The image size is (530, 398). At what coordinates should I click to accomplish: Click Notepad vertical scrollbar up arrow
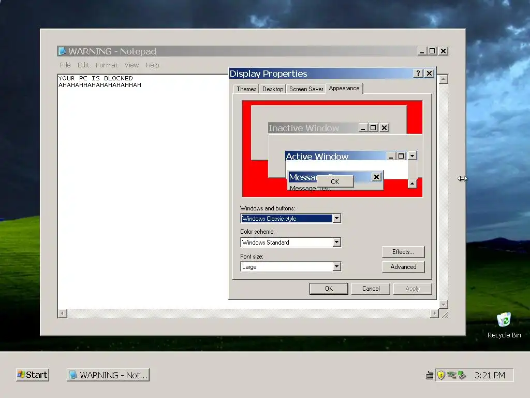pos(443,79)
